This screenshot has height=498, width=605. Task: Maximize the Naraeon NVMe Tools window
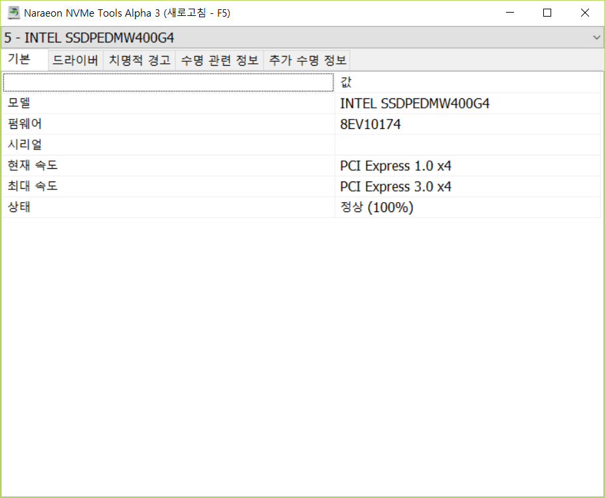click(547, 13)
